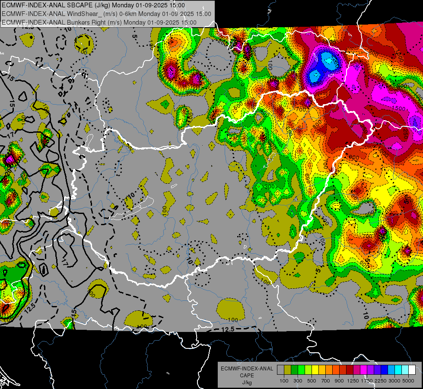Select the bright green legend swatch

301,370
